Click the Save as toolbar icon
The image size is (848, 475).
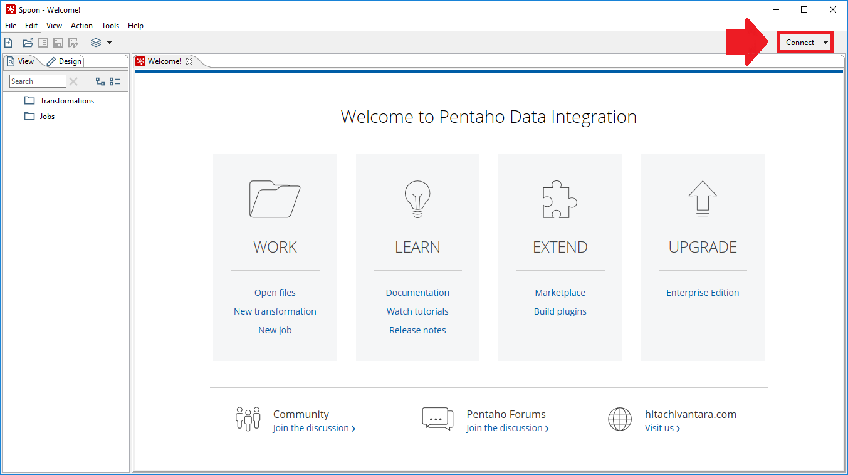(x=73, y=43)
